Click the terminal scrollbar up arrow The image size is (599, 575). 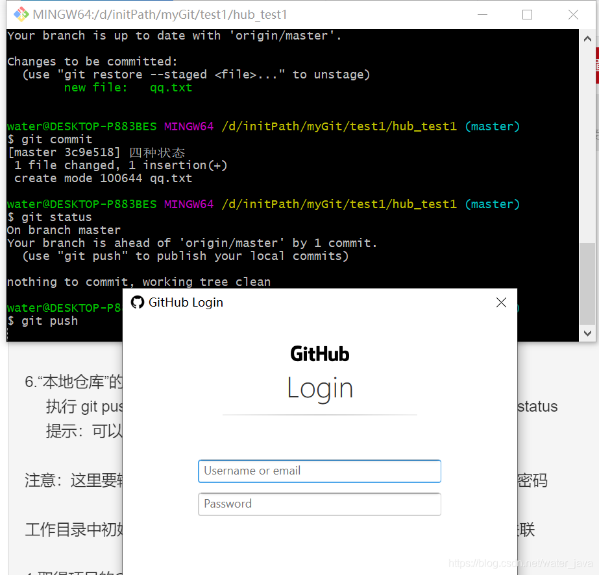[x=587, y=38]
